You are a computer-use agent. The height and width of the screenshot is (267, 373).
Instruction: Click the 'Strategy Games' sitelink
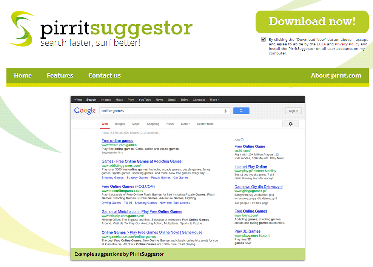point(137,178)
